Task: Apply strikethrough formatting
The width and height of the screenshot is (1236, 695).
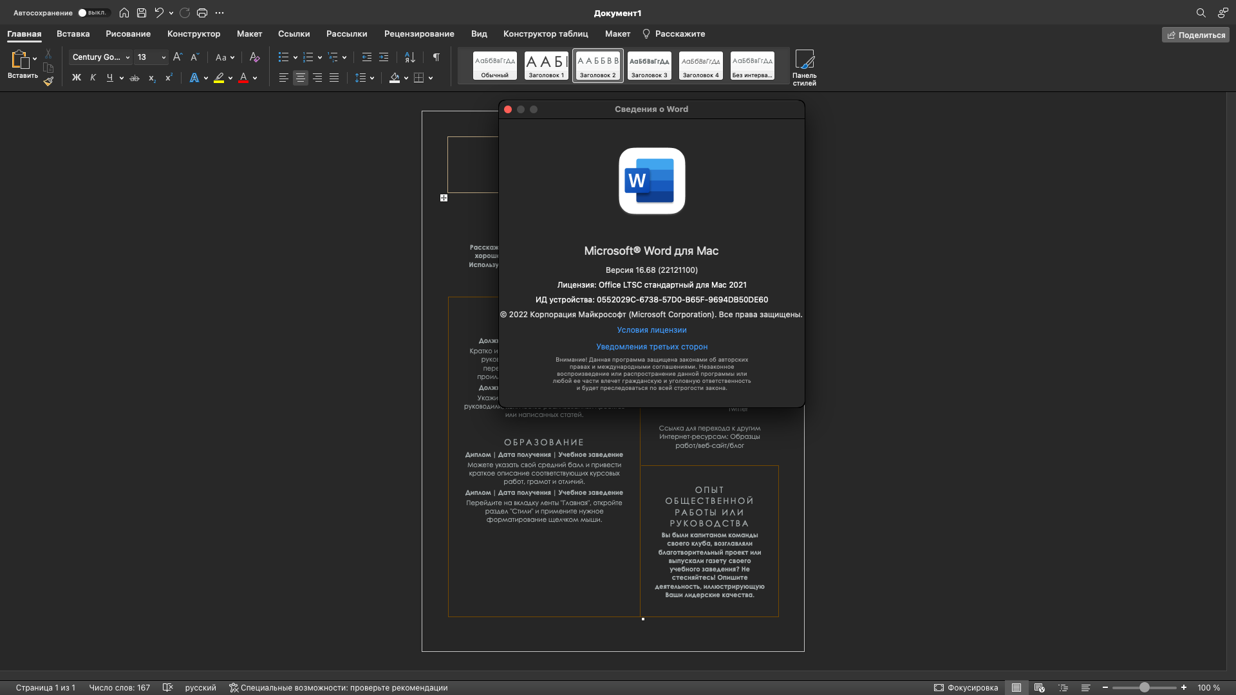Action: tap(135, 78)
